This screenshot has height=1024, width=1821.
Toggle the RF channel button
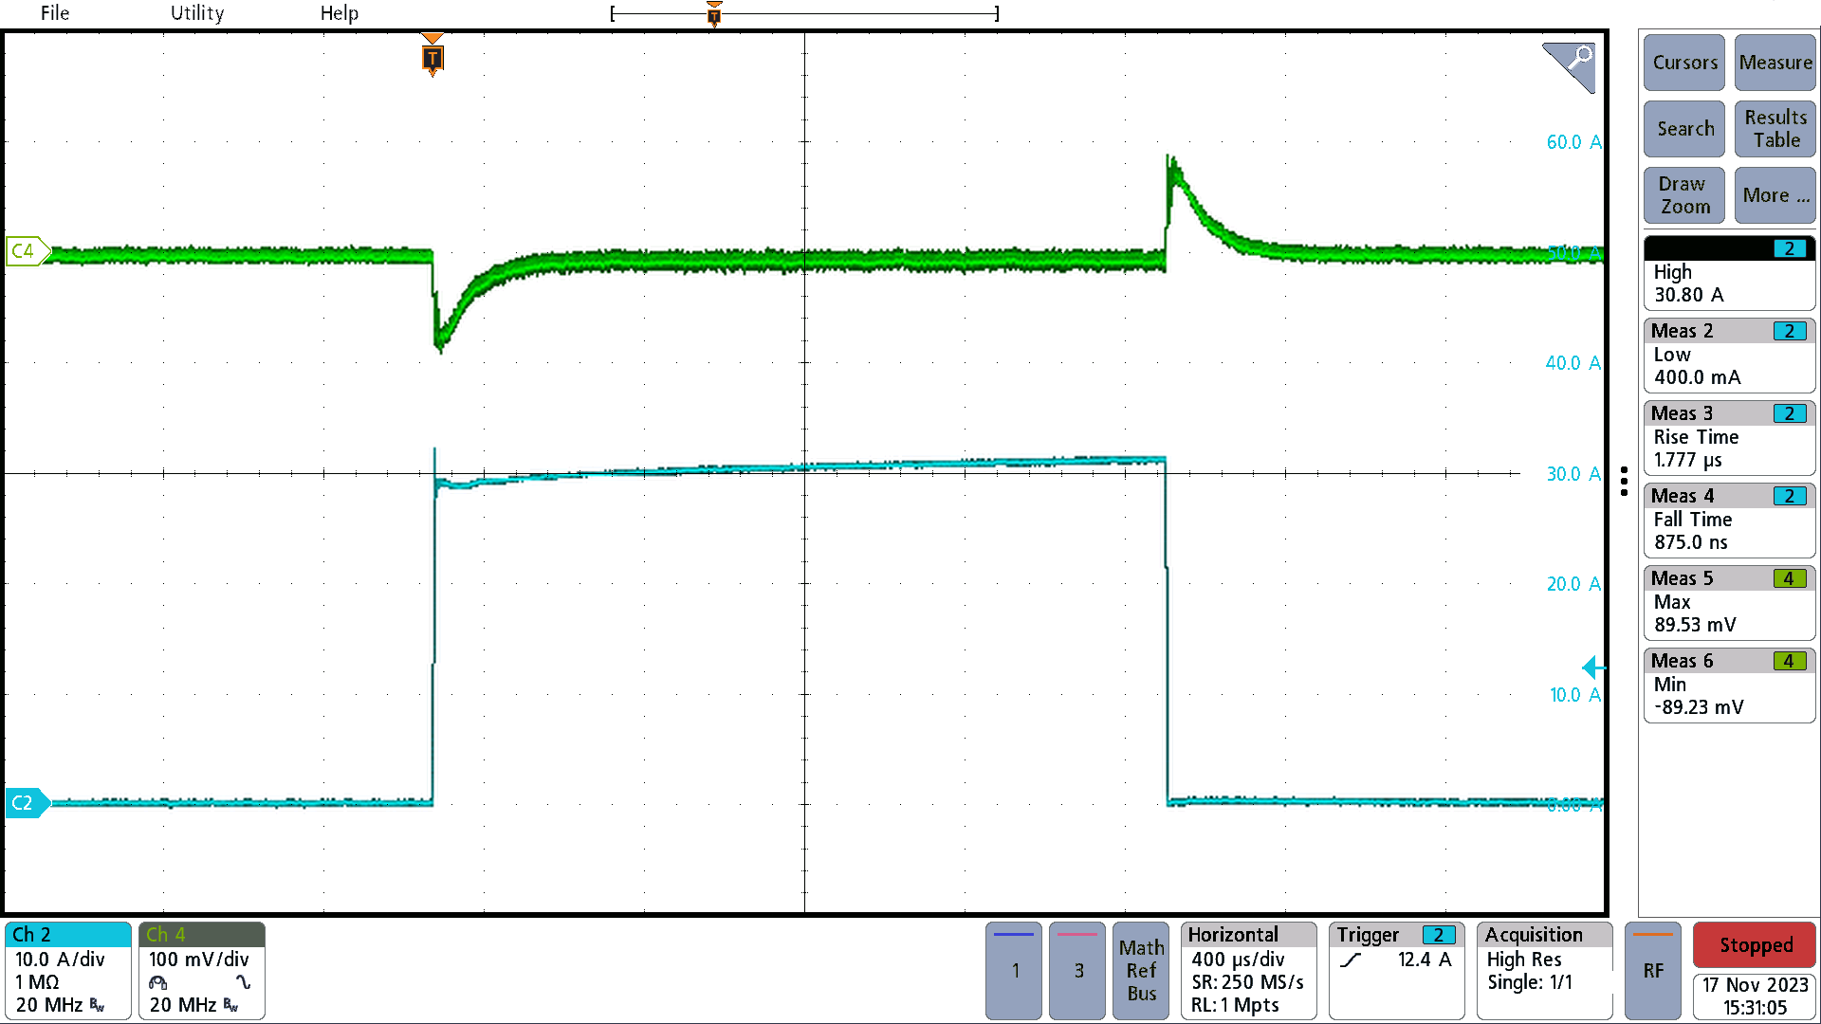(1652, 970)
